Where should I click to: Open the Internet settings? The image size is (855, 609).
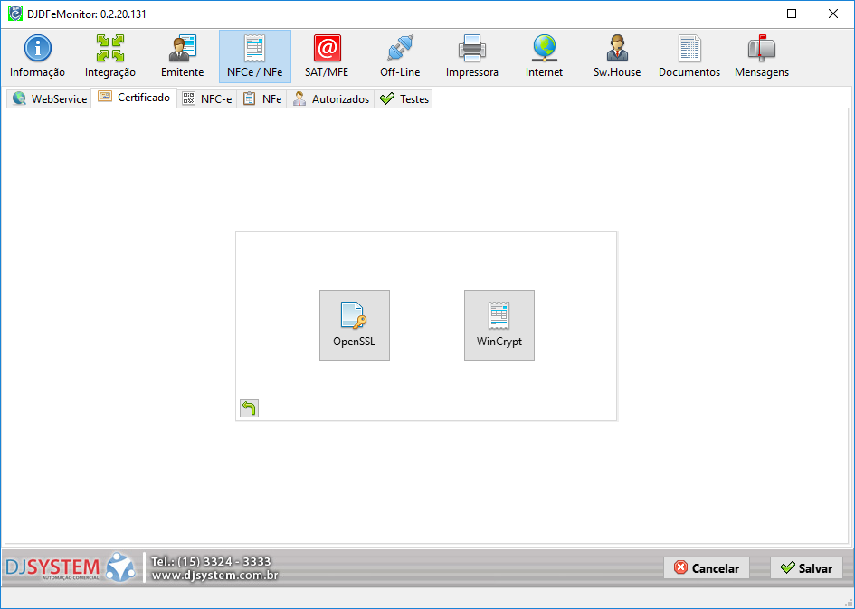point(544,56)
